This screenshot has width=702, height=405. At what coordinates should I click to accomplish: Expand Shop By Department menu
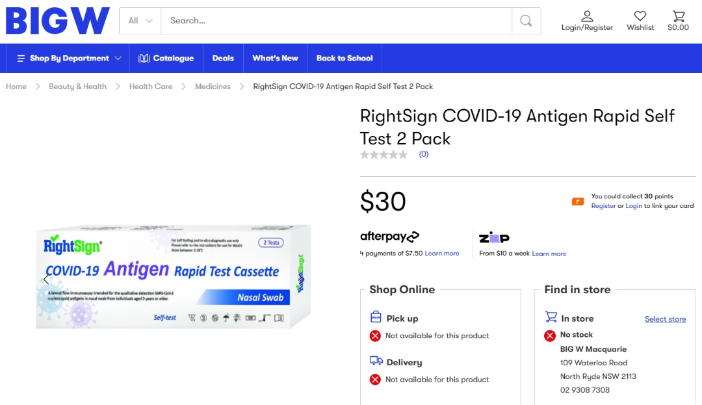pos(69,58)
